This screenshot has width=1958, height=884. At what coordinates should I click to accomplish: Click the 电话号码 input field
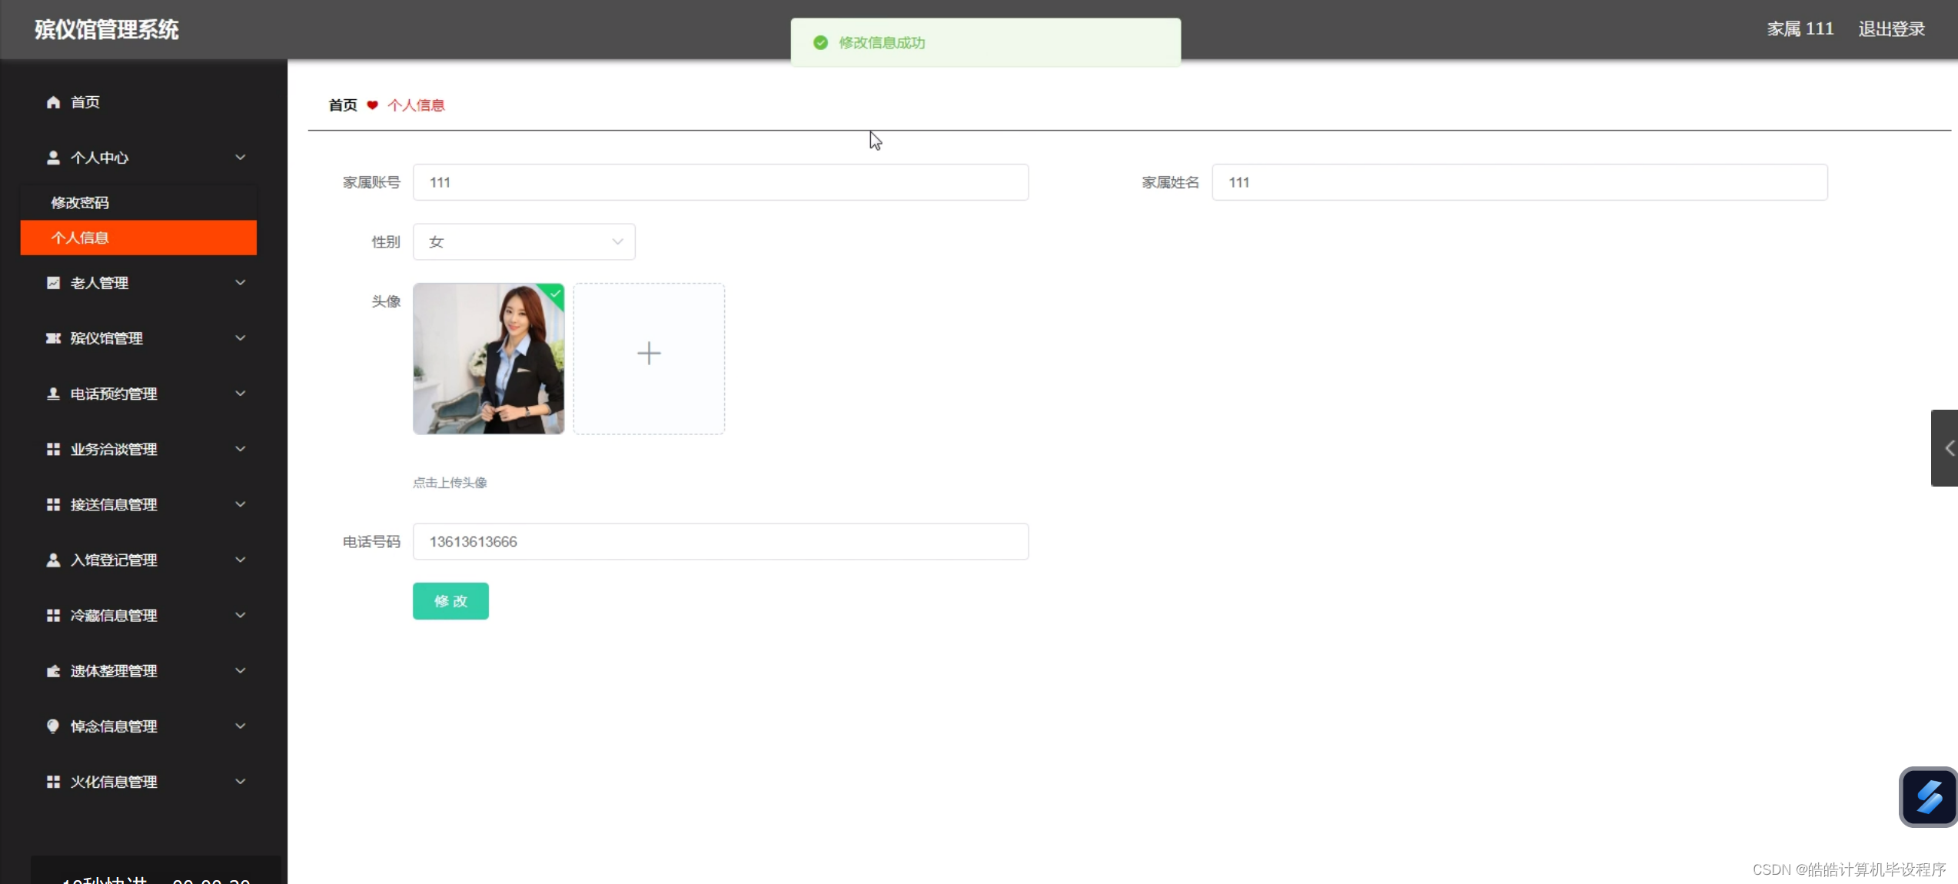coord(720,542)
